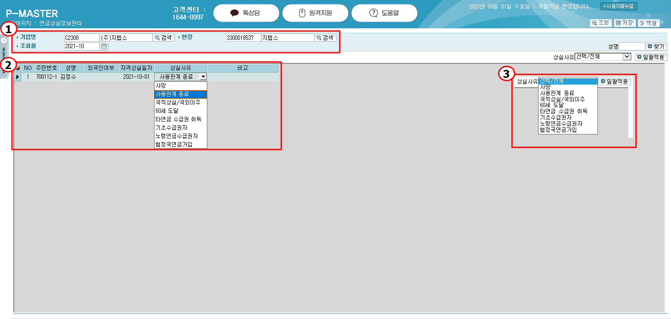
Task: Click the 사용자메뉴얼 link
Action: point(619,6)
